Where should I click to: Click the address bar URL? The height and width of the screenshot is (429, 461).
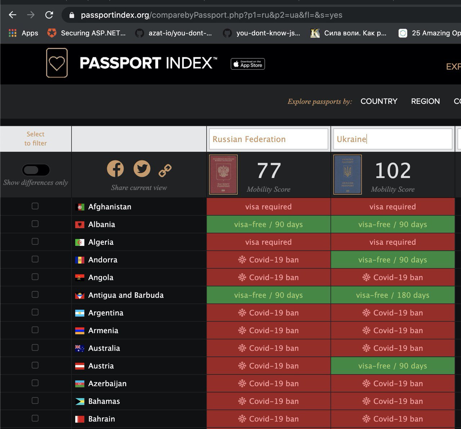[x=211, y=15]
